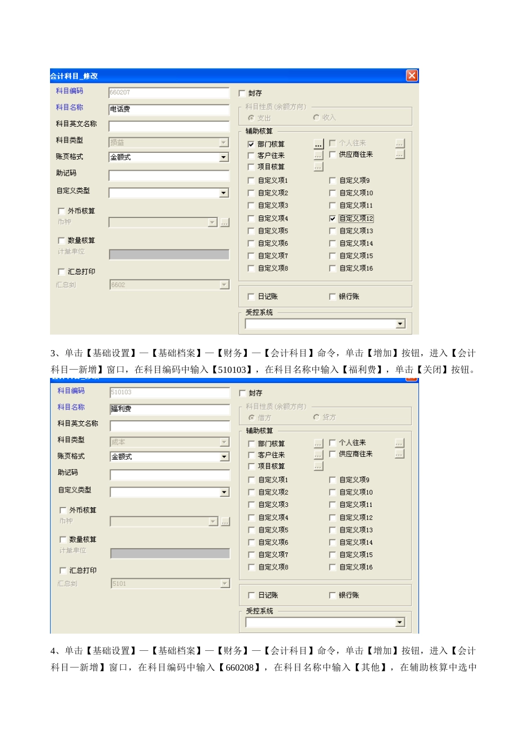
Task: Click 助记码 field in the top dialog
Action: [x=169, y=176]
